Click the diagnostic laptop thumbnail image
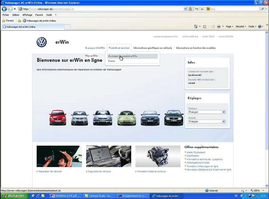 109,156
